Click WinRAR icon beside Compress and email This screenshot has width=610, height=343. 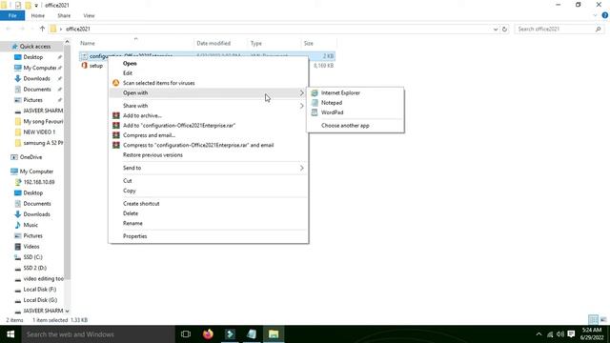(x=116, y=135)
